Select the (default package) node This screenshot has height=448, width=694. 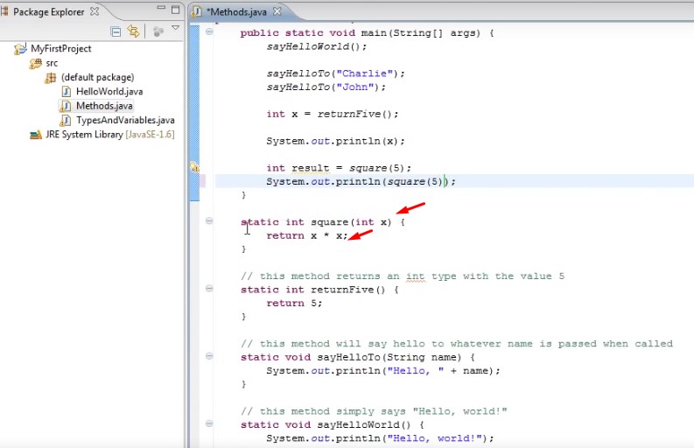(x=97, y=77)
